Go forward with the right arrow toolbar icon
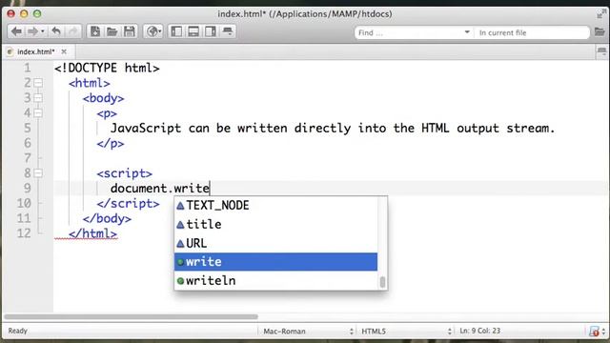The width and height of the screenshot is (610, 343). click(32, 31)
